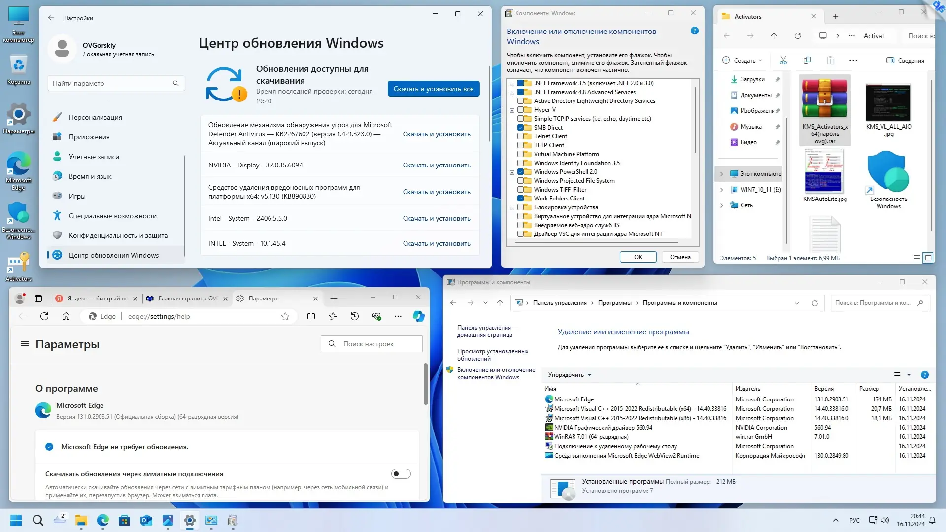Click refresh icon in Activators Explorer window
This screenshot has width=946, height=532.
pyautogui.click(x=798, y=36)
